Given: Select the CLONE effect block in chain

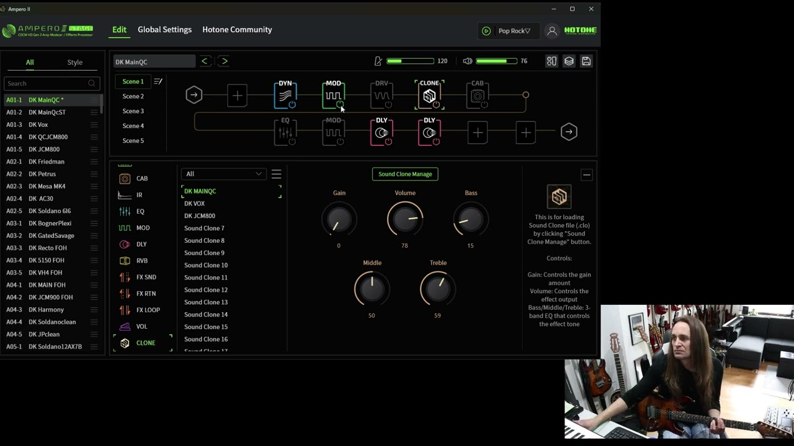Looking at the screenshot, I should (429, 95).
